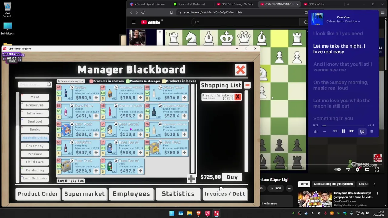The height and width of the screenshot is (218, 388).
Task: Open options for Türkiye'nin Gelecekteki video
Action: pos(378,193)
